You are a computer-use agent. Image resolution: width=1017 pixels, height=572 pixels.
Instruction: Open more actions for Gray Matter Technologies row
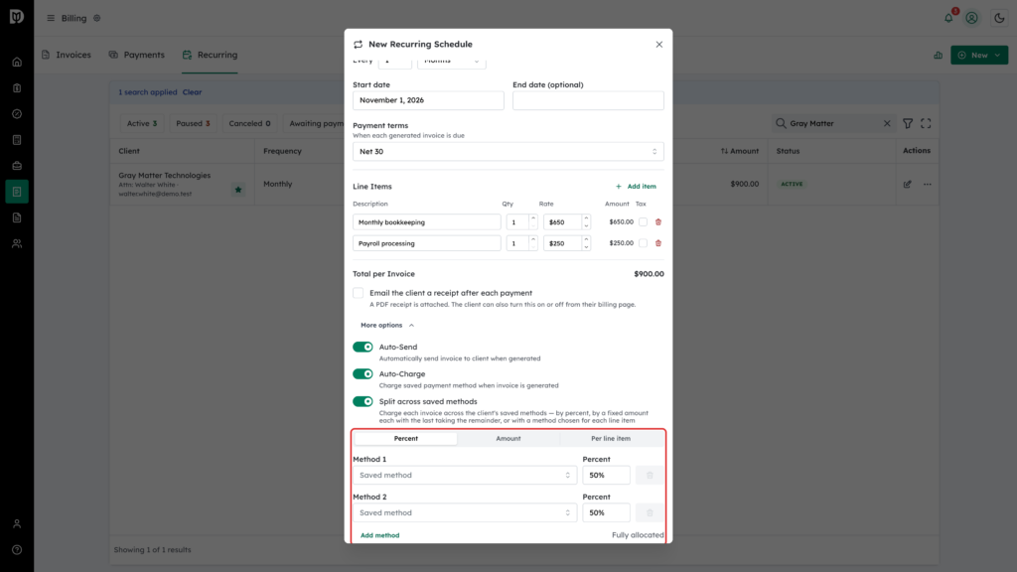tap(928, 184)
